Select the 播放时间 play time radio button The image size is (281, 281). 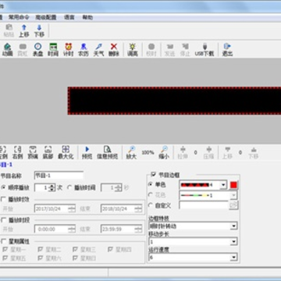click(69, 187)
